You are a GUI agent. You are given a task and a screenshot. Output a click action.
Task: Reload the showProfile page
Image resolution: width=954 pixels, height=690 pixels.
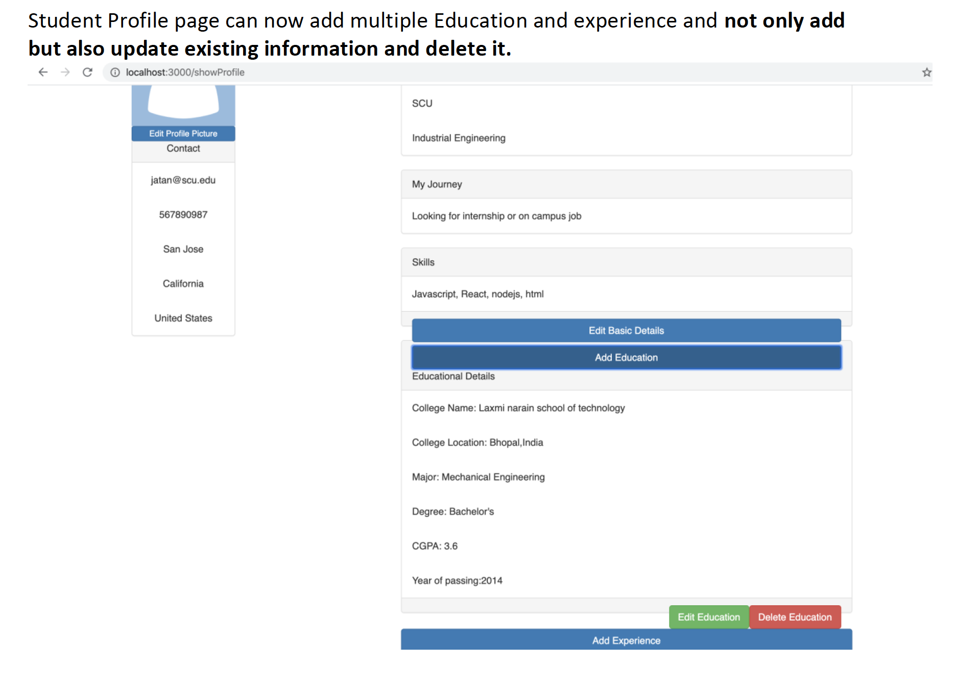coord(88,72)
